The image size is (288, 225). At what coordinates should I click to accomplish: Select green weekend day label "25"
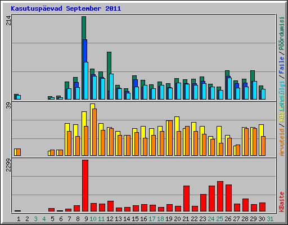(219, 219)
